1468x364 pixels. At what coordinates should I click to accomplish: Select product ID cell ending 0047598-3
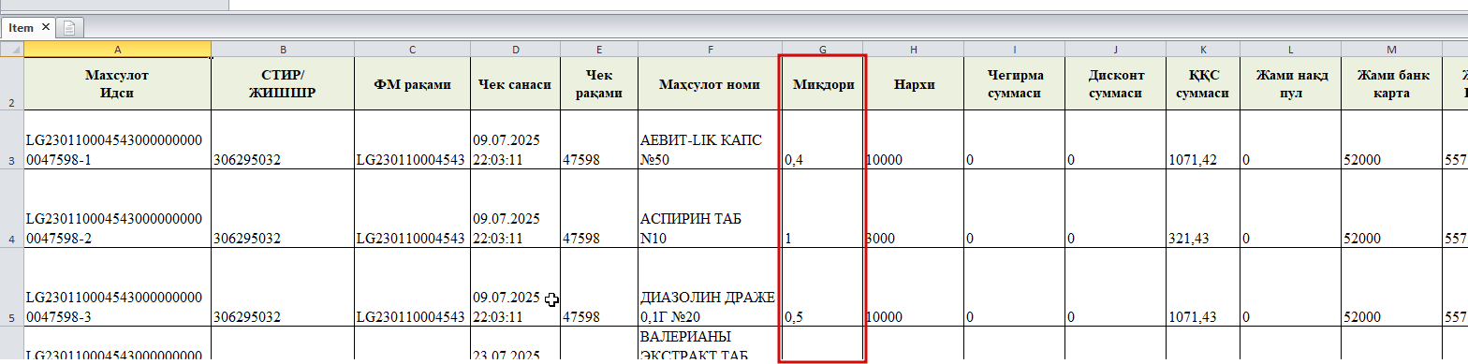pos(117,286)
